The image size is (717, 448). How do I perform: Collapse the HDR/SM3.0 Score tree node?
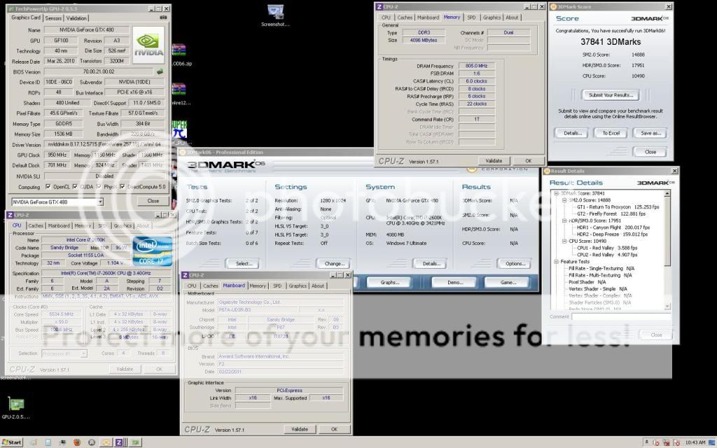click(x=564, y=220)
